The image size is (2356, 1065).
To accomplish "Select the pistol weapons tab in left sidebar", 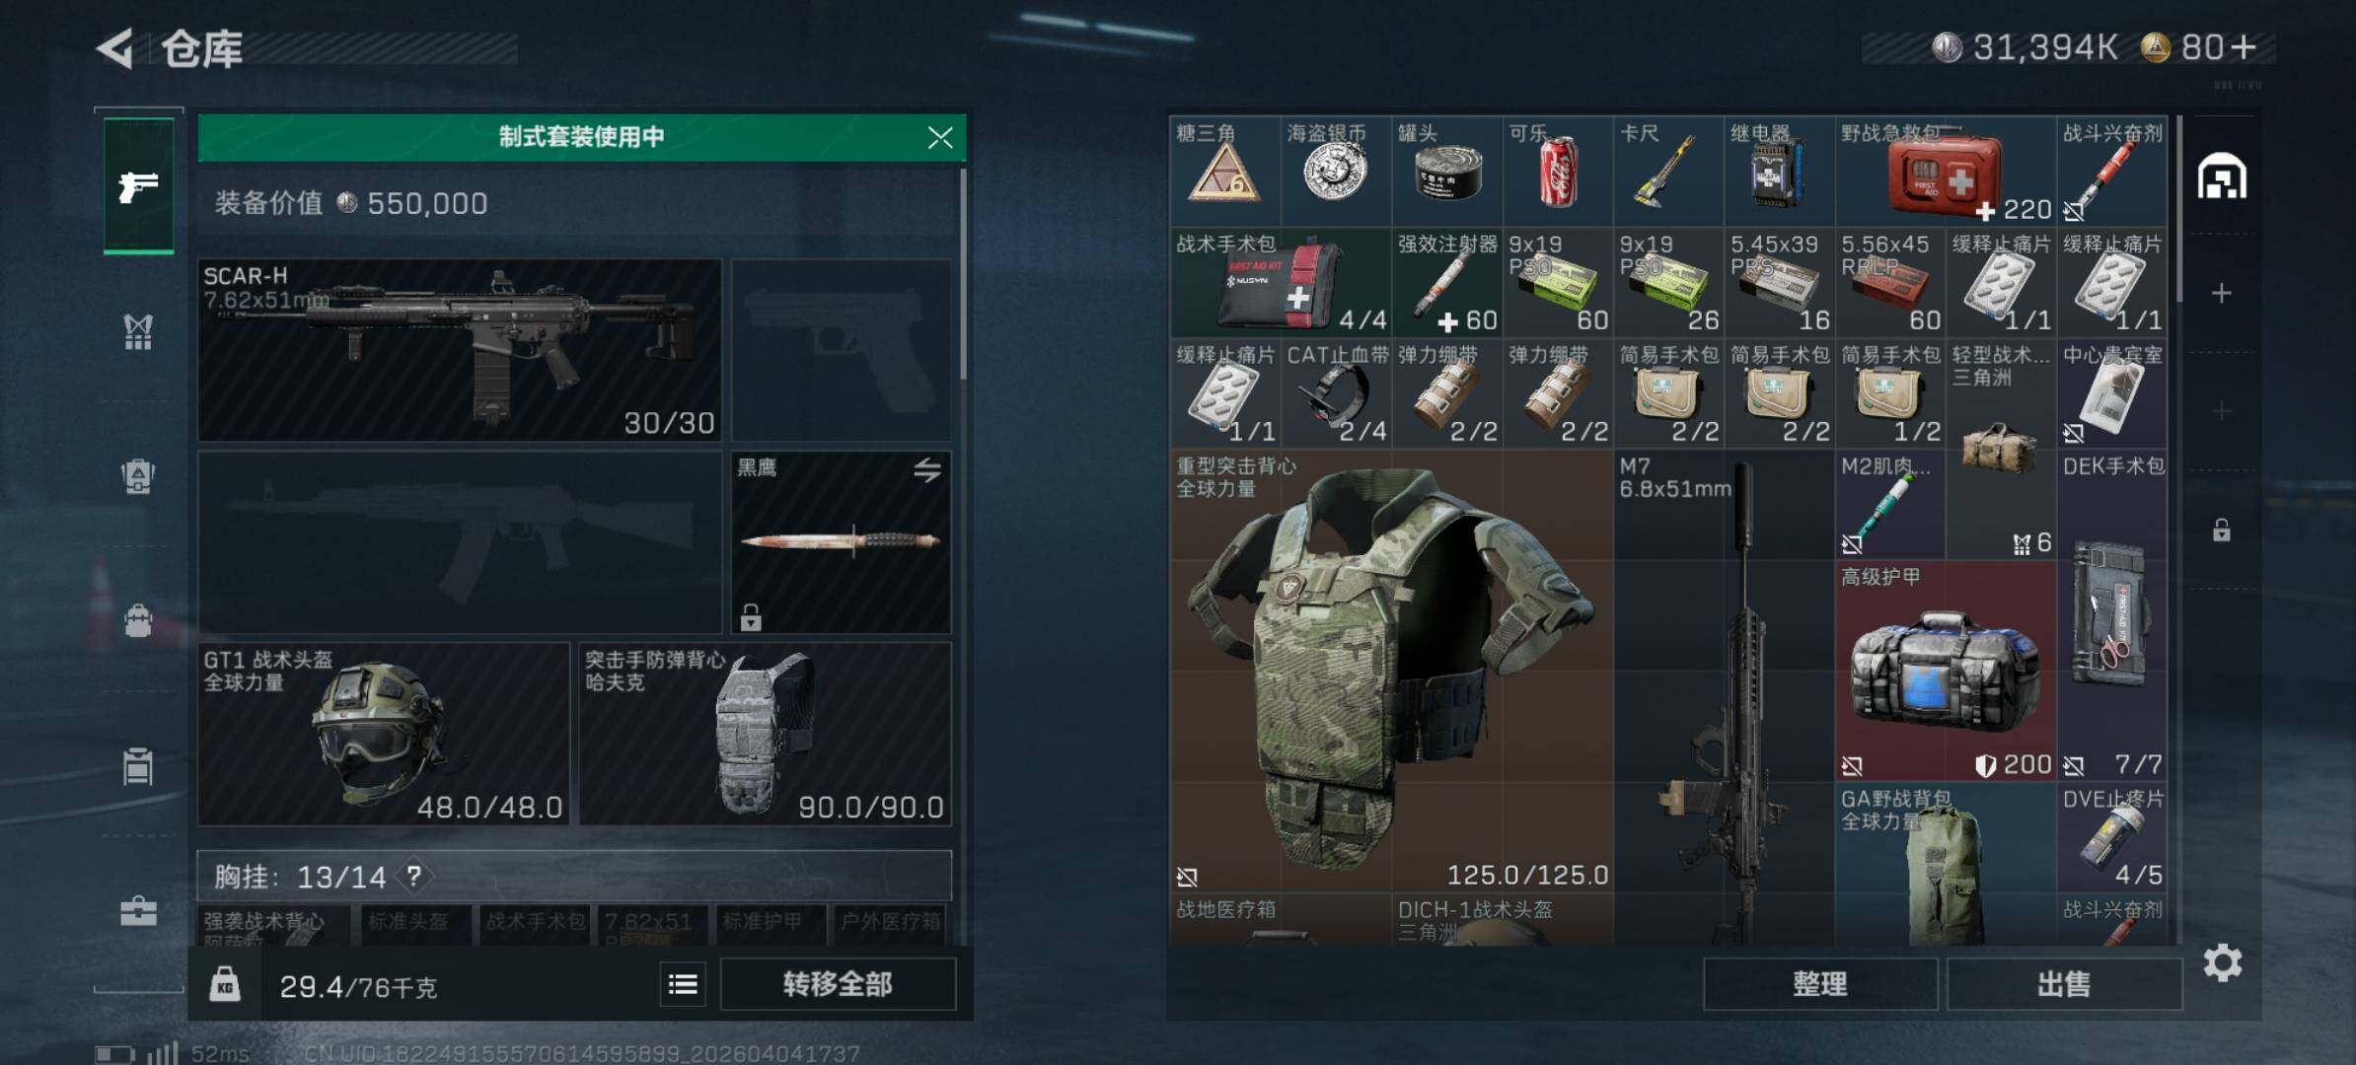I will (138, 185).
